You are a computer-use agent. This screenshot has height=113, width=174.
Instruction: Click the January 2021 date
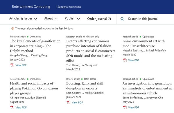coord(73,97)
